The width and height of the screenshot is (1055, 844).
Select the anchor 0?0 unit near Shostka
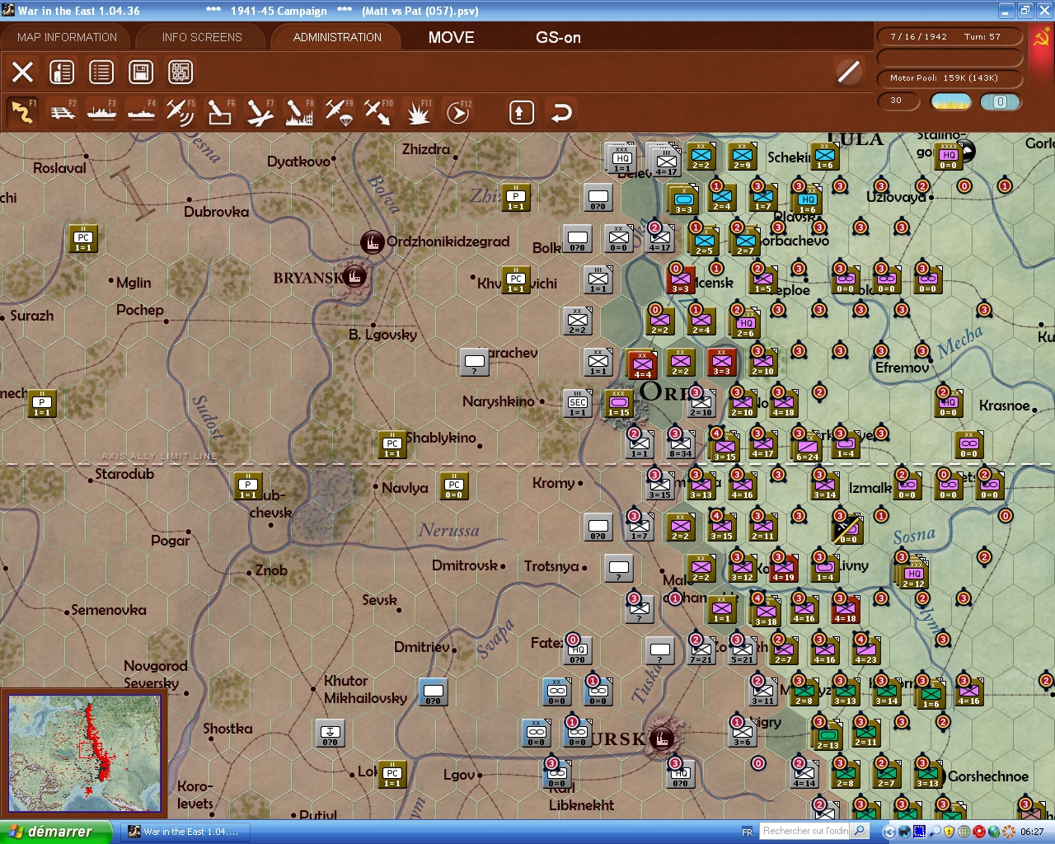pyautogui.click(x=331, y=733)
